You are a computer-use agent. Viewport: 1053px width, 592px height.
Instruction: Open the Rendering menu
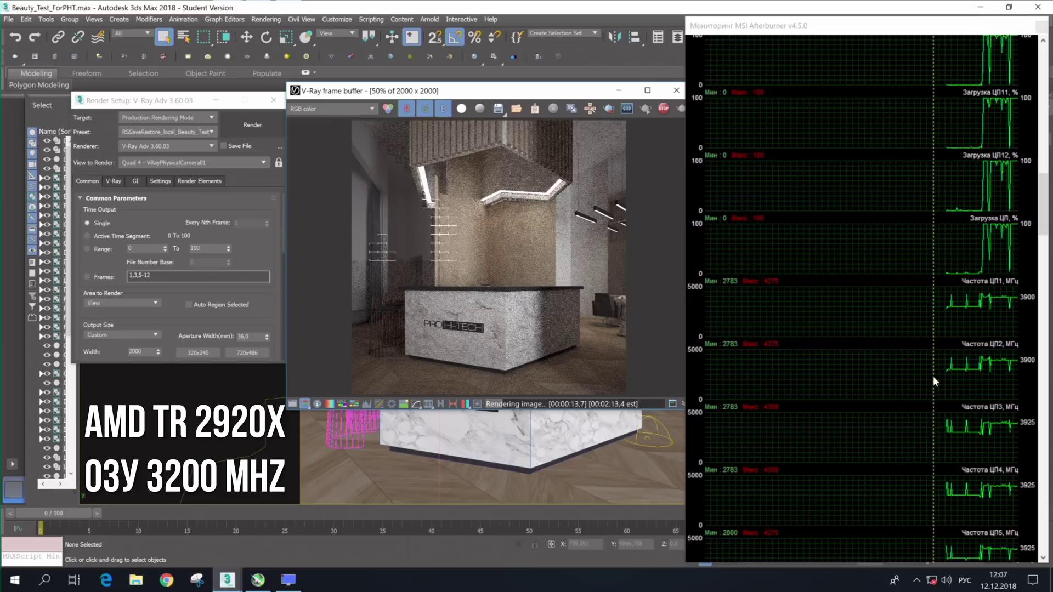click(265, 19)
